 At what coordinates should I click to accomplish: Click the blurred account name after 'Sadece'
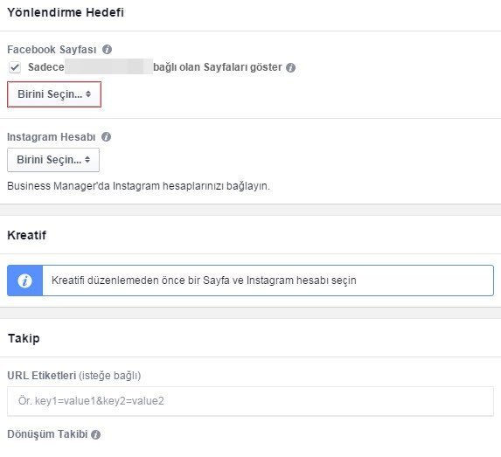click(x=109, y=66)
